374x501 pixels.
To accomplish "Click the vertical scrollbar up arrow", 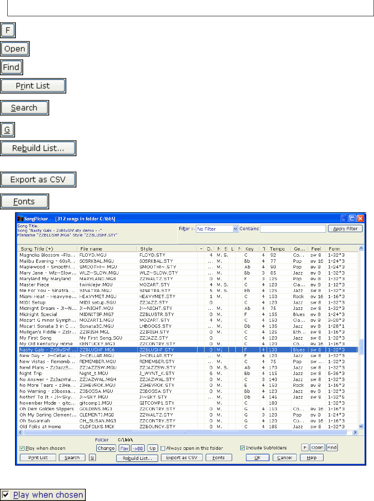I will [360, 248].
